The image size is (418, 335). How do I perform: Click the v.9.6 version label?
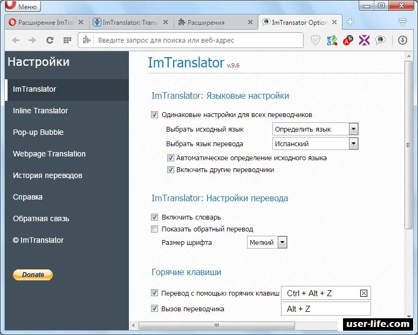point(233,65)
